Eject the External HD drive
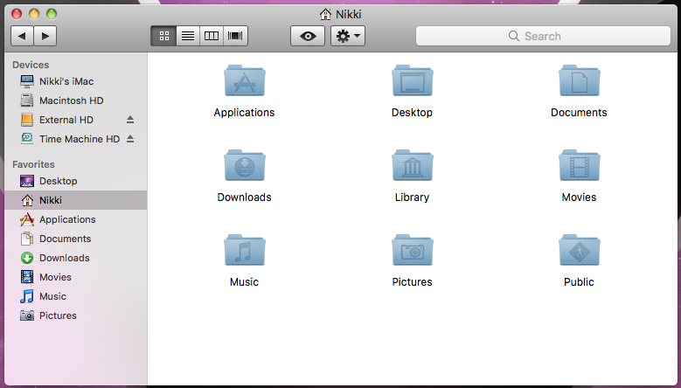 pyautogui.click(x=130, y=120)
